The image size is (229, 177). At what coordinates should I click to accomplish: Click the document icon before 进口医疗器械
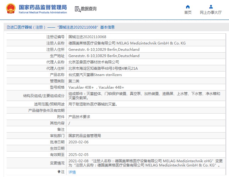coord(8,27)
